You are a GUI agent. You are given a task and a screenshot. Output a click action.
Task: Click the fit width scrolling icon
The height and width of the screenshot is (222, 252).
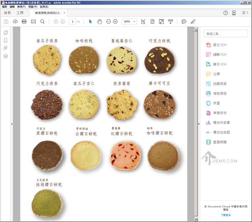(x=143, y=21)
